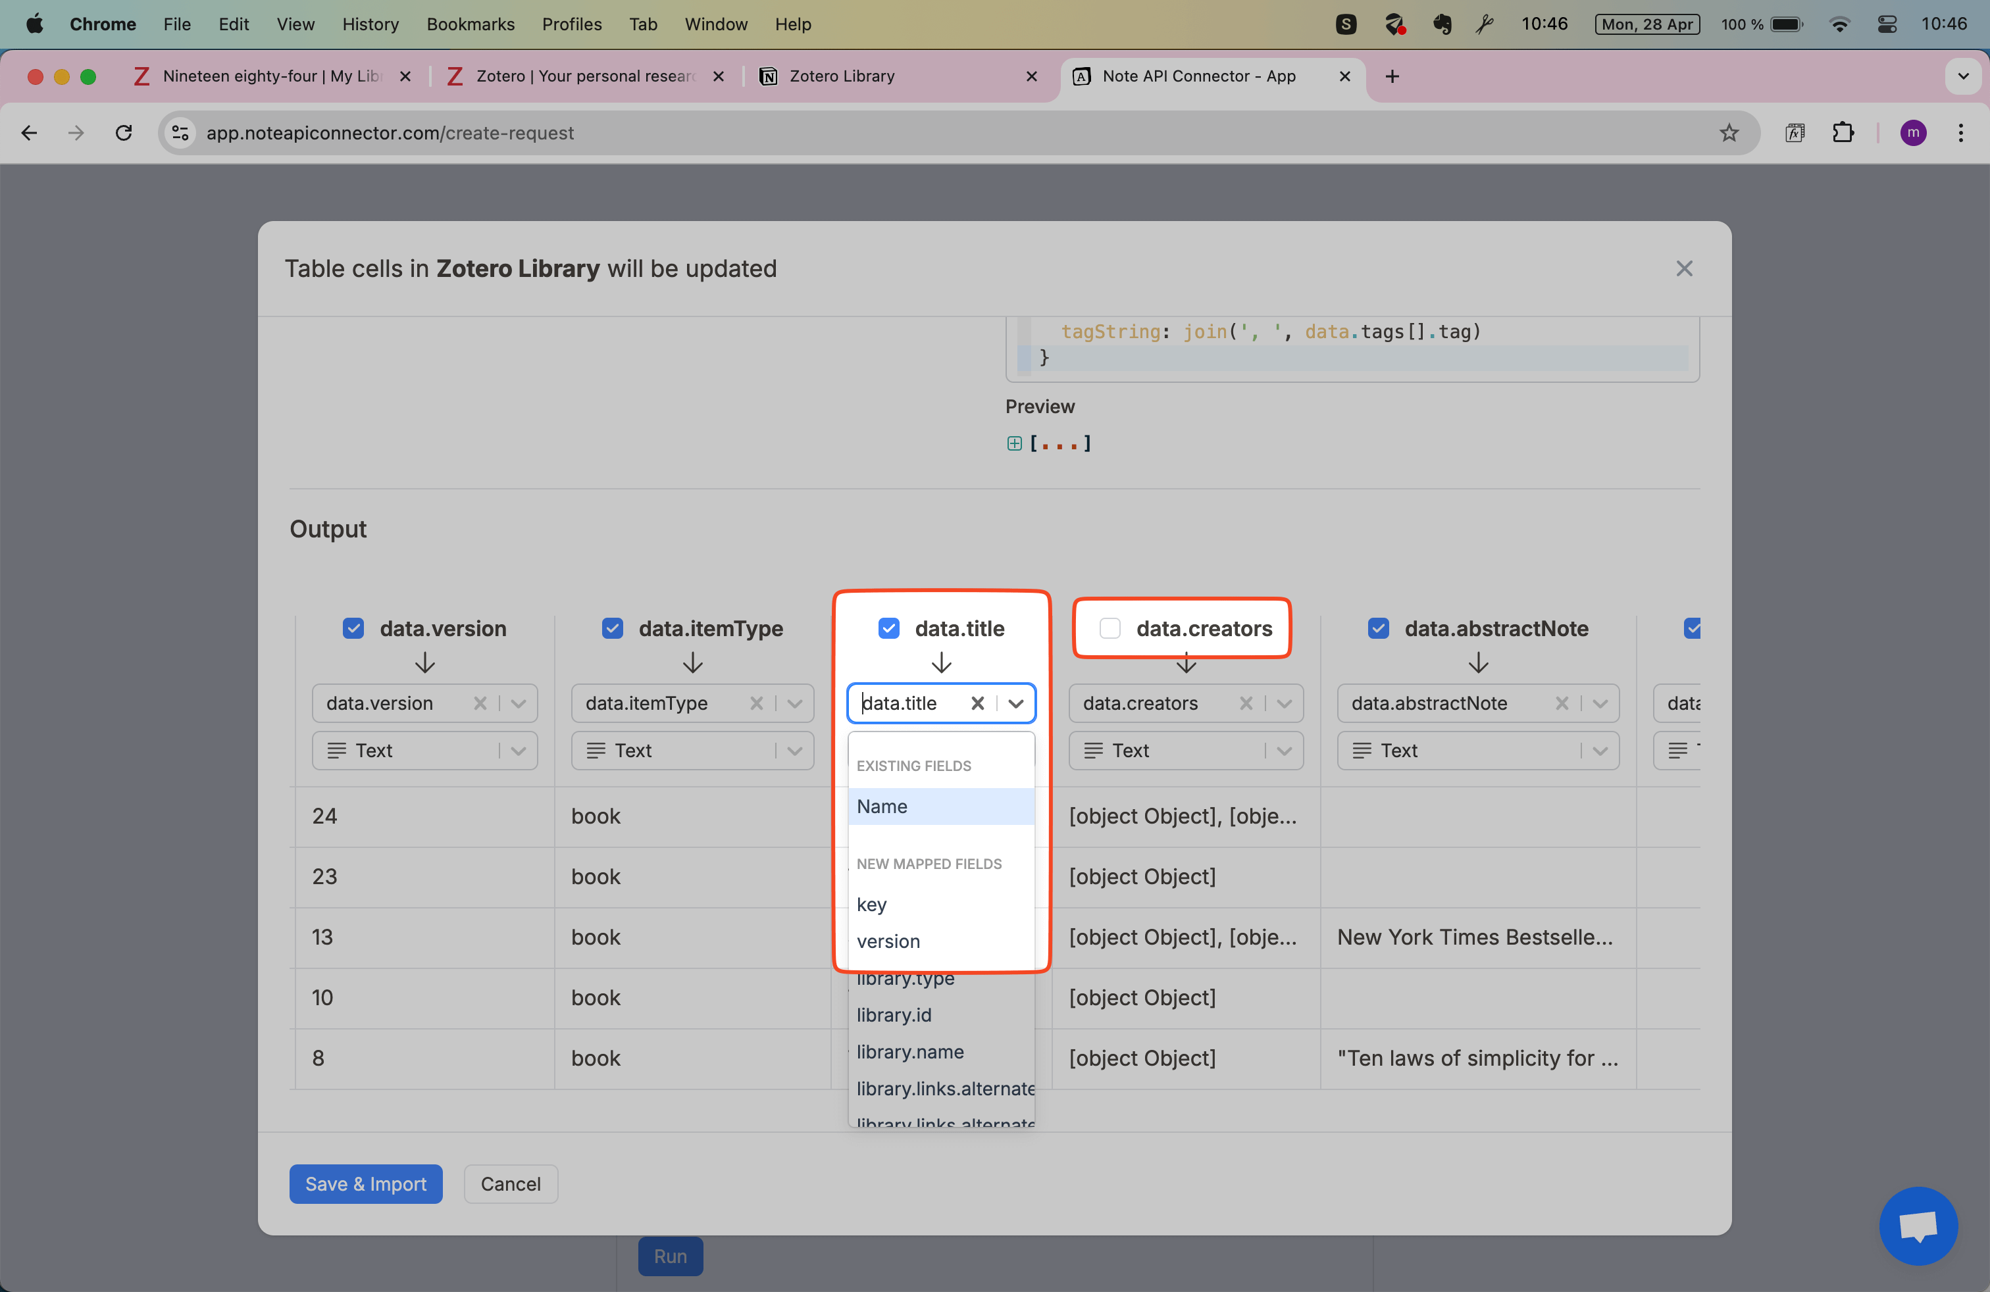Choose the version mapped field option
The width and height of the screenshot is (1990, 1292).
point(942,941)
